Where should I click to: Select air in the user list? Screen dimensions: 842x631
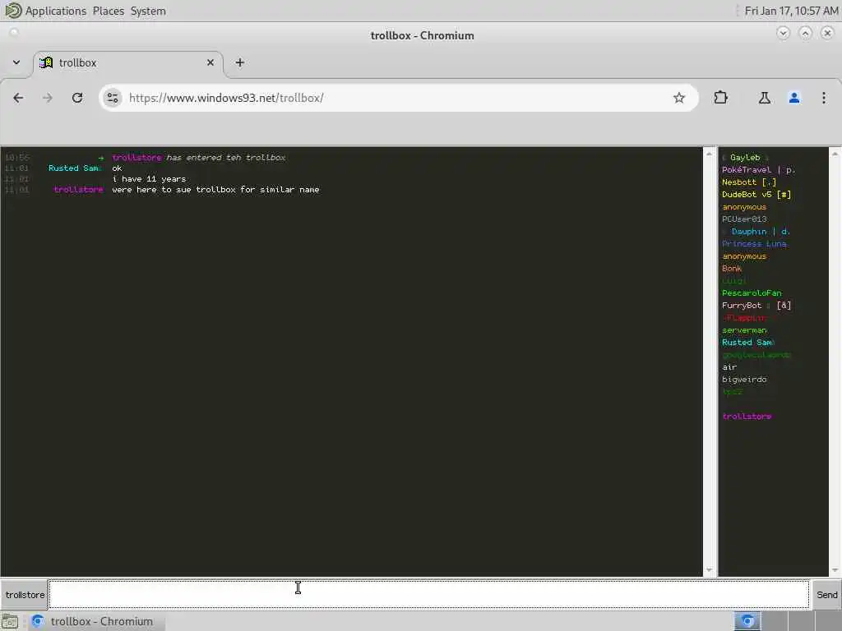tap(729, 367)
